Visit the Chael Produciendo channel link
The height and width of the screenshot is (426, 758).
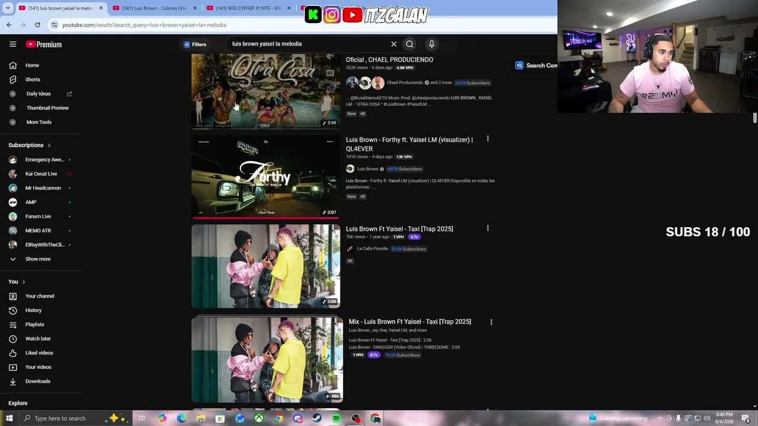[404, 83]
